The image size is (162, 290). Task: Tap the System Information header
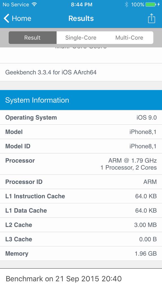(81, 100)
